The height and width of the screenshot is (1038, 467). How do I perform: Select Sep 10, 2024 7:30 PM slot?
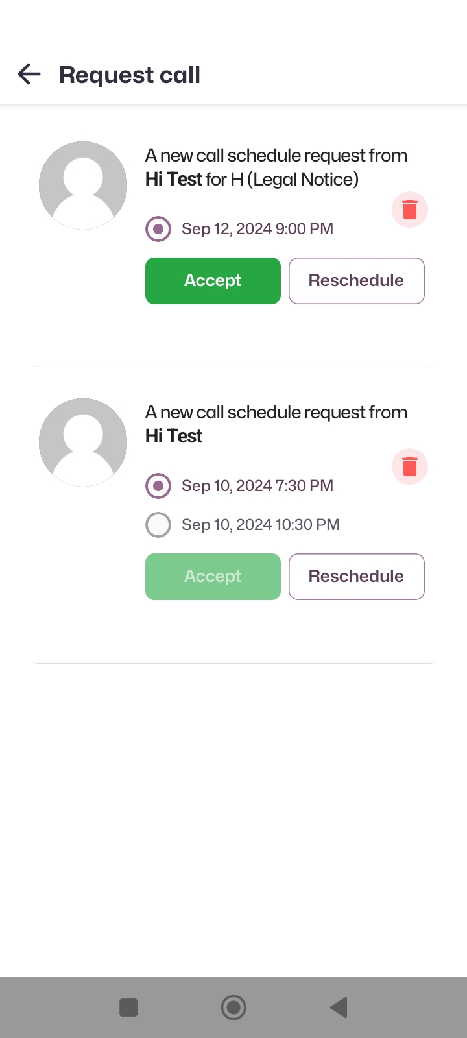click(x=158, y=486)
